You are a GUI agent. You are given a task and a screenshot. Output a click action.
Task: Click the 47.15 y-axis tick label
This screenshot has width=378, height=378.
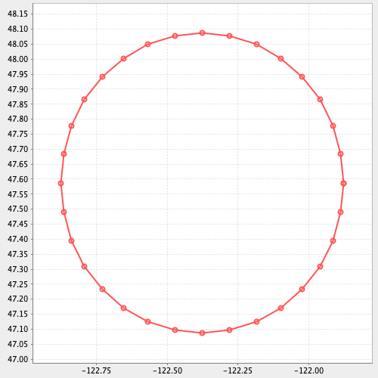[x=17, y=314]
